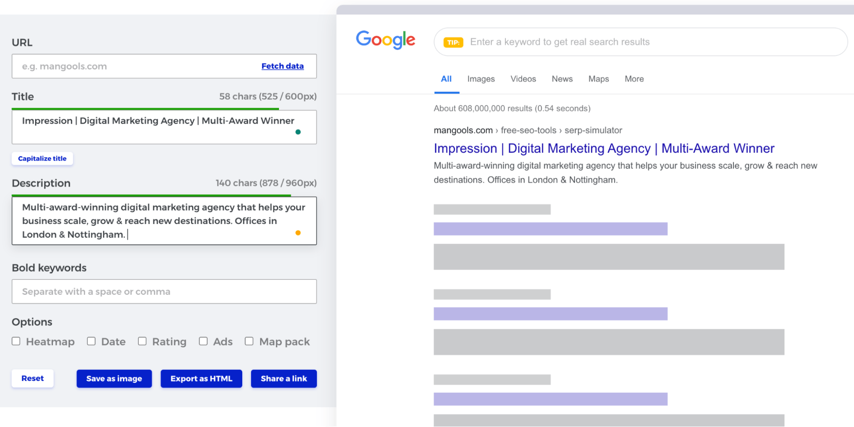Click the Bold keywords label
The image size is (854, 427).
[x=49, y=268]
